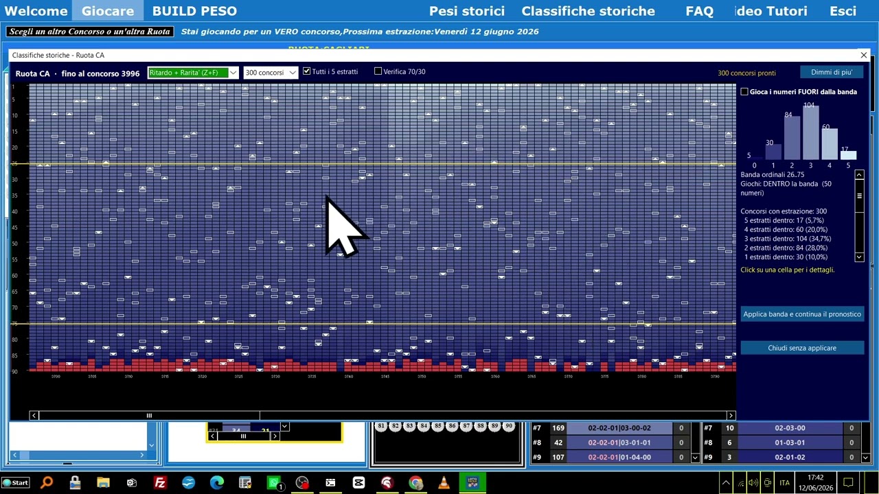Click left arrow in yellow-bordered panel scrollbar
879x494 pixels.
click(213, 436)
